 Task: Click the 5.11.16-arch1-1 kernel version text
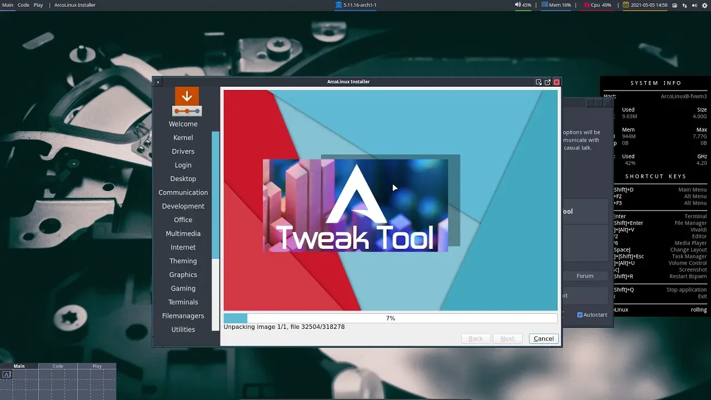click(x=360, y=5)
